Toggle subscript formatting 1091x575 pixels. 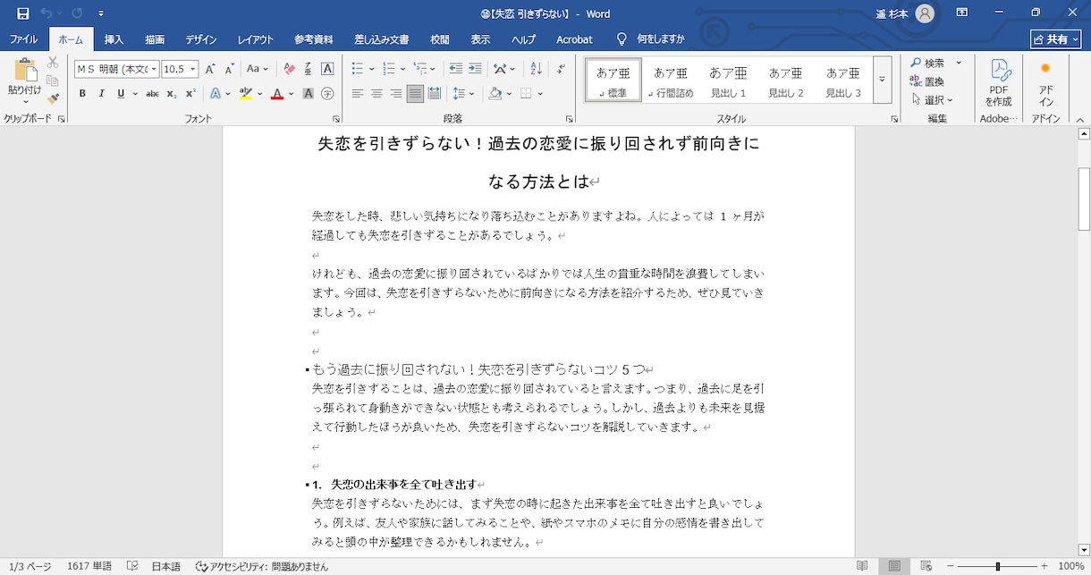tap(172, 93)
